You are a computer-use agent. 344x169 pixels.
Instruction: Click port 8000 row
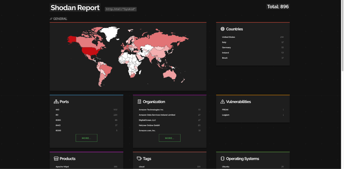point(86,131)
